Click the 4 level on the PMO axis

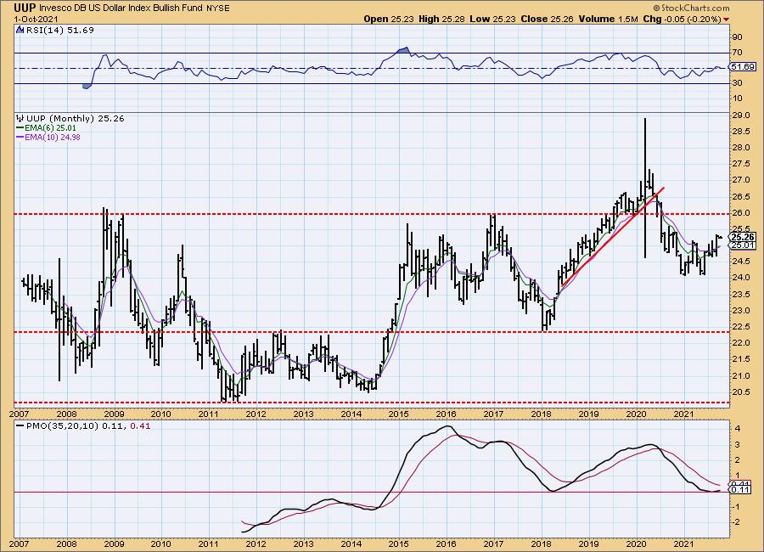pyautogui.click(x=739, y=429)
